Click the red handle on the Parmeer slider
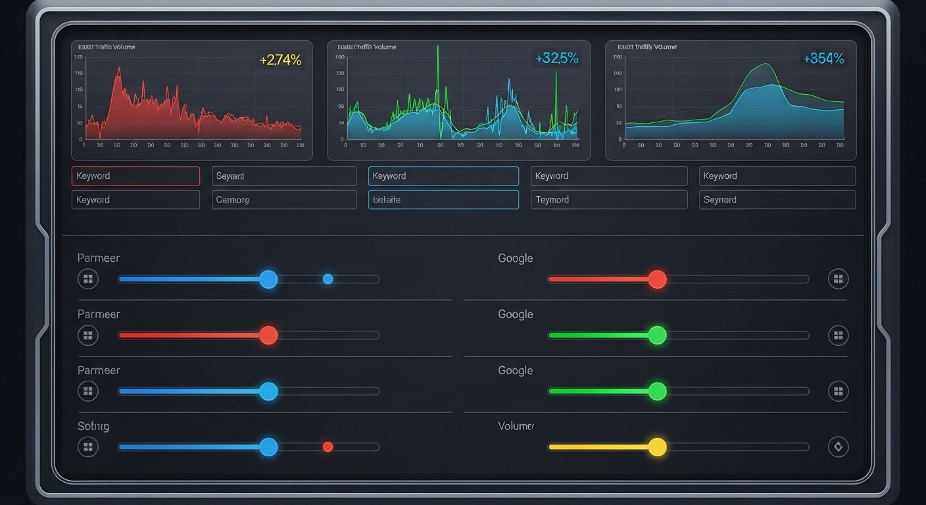Image resolution: width=926 pixels, height=505 pixels. tap(268, 335)
